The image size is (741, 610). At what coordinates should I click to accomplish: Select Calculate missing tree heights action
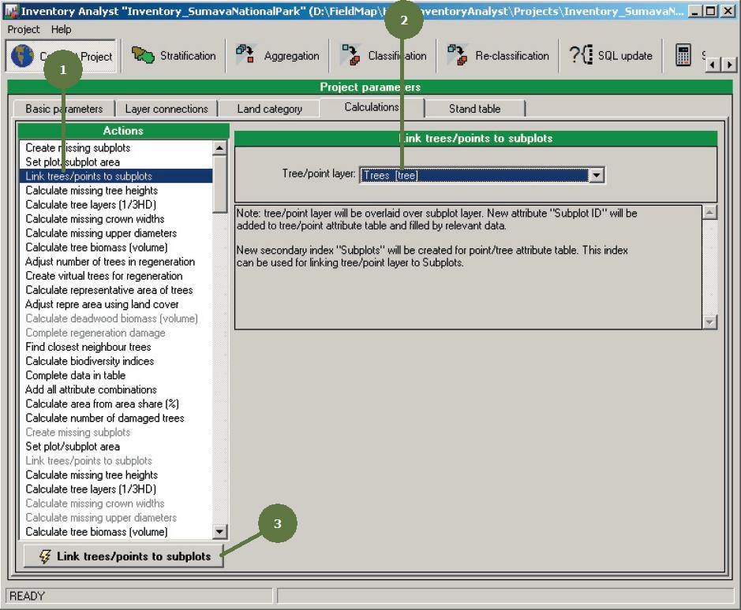tap(92, 191)
